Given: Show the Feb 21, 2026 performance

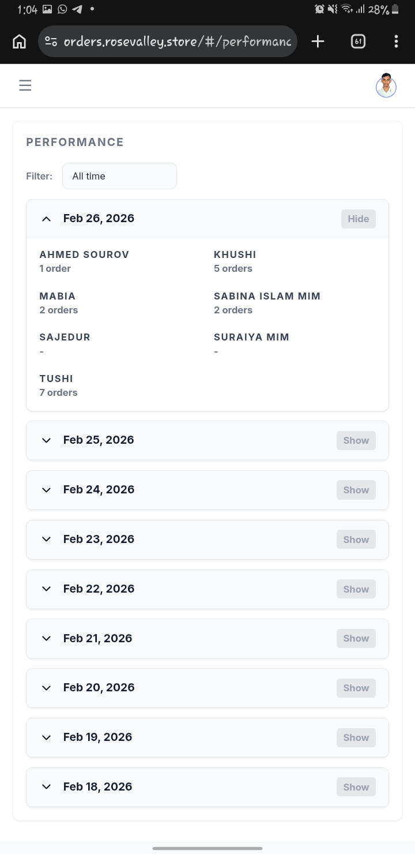Looking at the screenshot, I should tap(356, 638).
